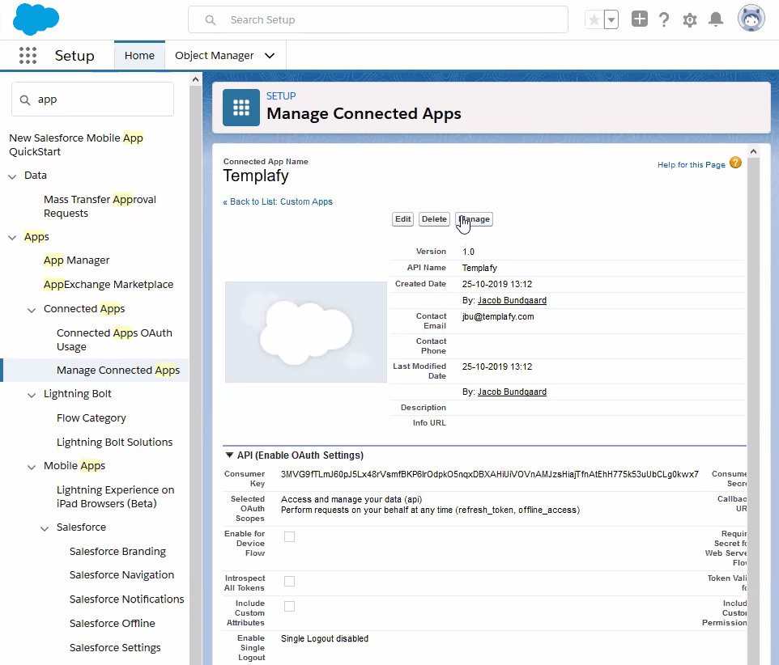Click the Manage Connected Apps header icon
Screen dimensions: 779x665
tap(241, 108)
